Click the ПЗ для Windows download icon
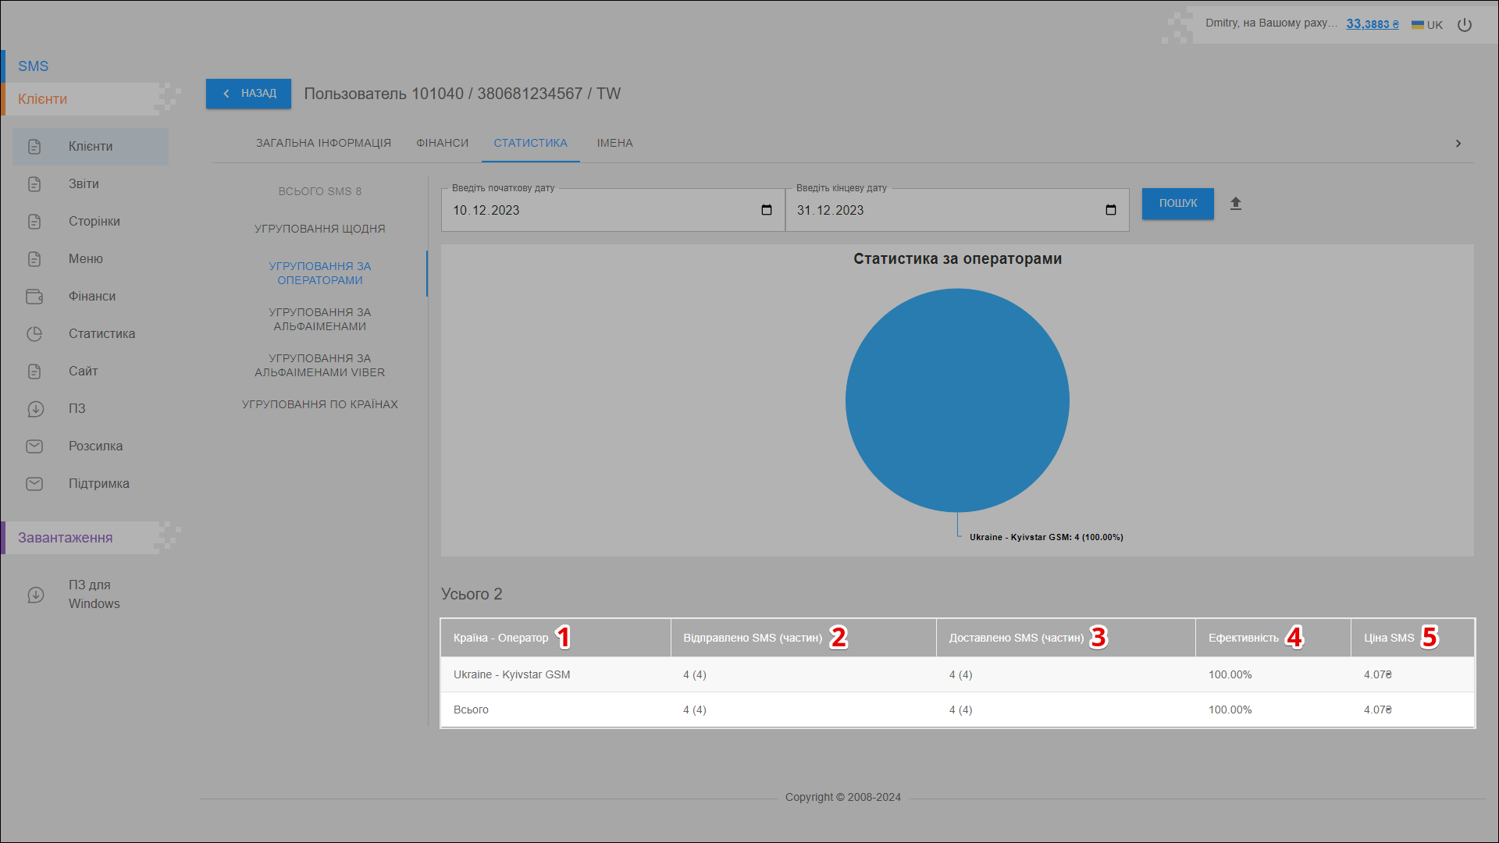1499x843 pixels. [36, 595]
